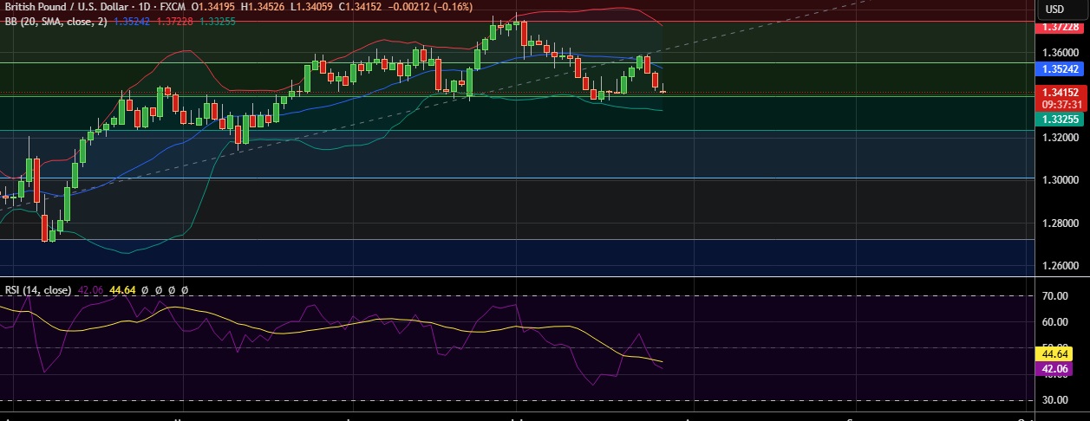This screenshot has width=1090, height=421.
Task: Click the red 1.37228 upper band price label
Action: (1061, 28)
